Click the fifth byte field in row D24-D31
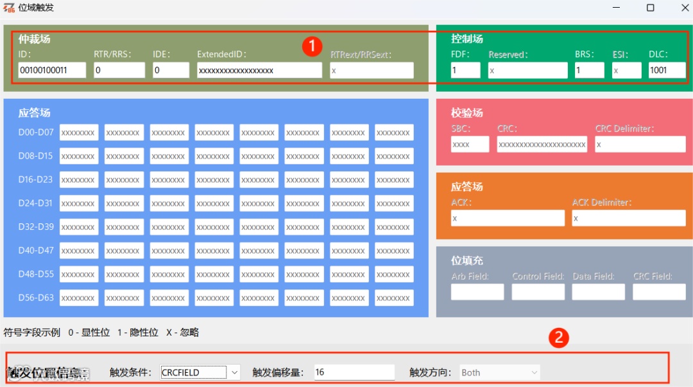This screenshot has height=387, width=693. pos(259,203)
